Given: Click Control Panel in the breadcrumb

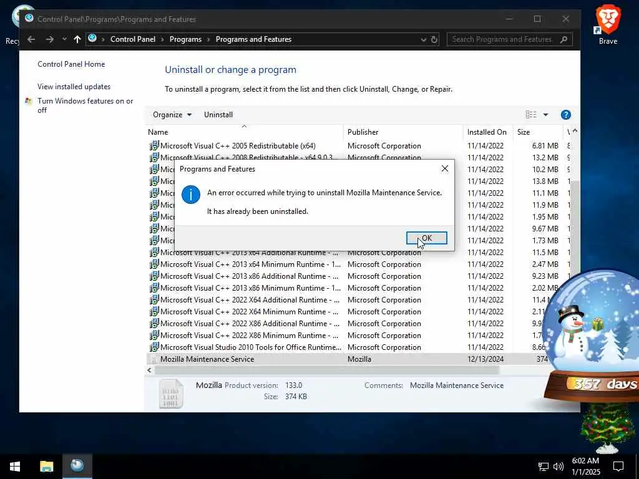Looking at the screenshot, I should click(x=133, y=39).
